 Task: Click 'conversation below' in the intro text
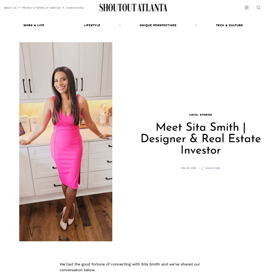77,270
